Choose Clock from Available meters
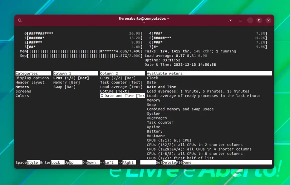 [x=152, y=78]
